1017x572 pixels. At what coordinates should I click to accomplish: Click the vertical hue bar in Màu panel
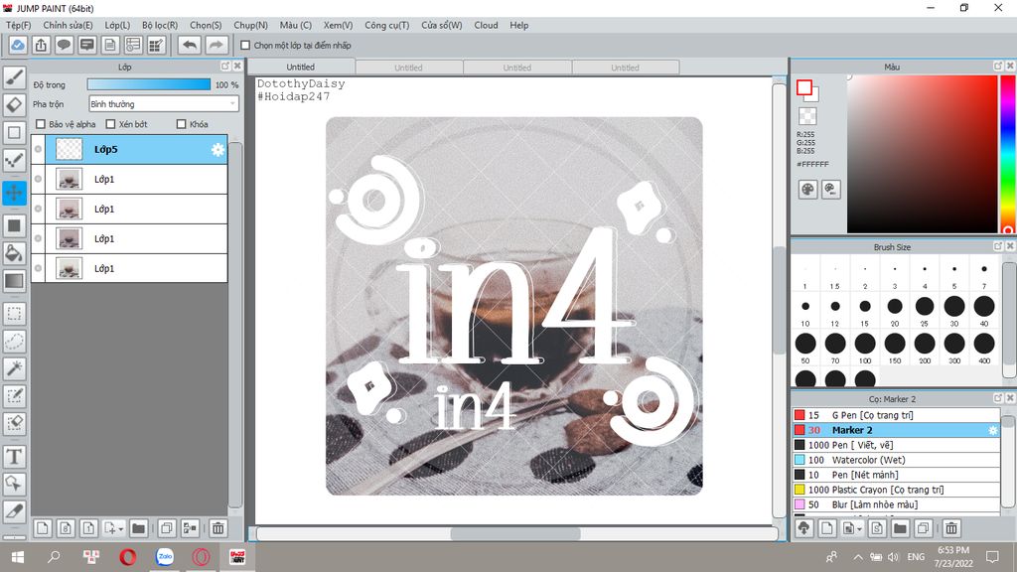tap(1007, 154)
